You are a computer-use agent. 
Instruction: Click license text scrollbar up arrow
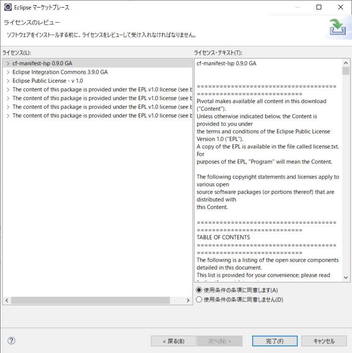pyautogui.click(x=346, y=63)
